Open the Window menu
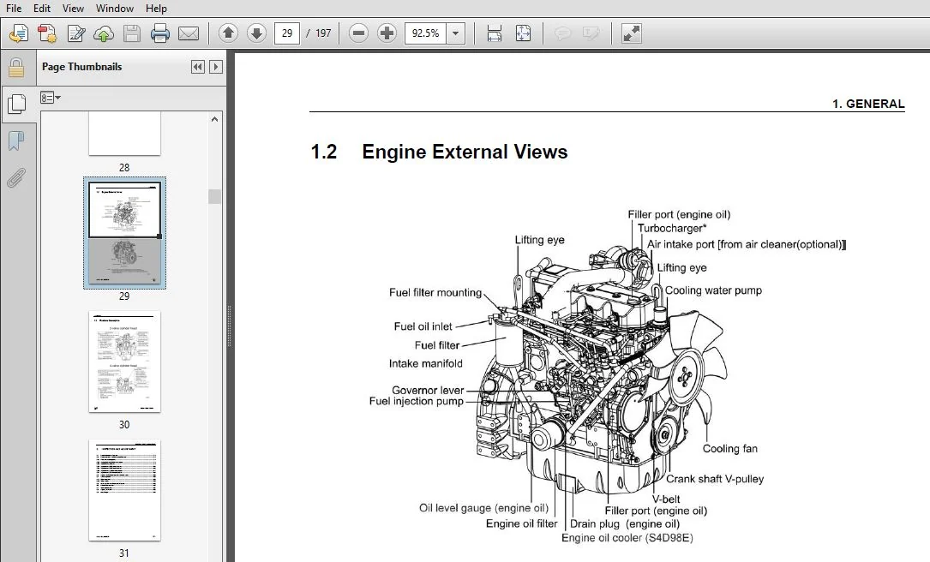 click(115, 9)
